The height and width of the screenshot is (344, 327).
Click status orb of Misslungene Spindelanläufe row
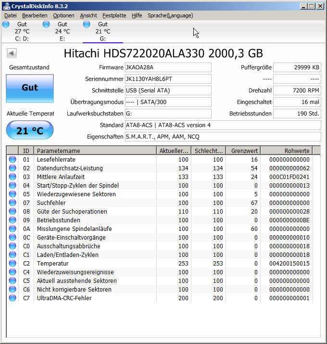(13, 229)
